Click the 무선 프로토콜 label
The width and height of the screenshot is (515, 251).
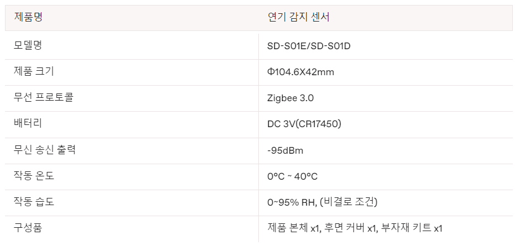tap(44, 98)
